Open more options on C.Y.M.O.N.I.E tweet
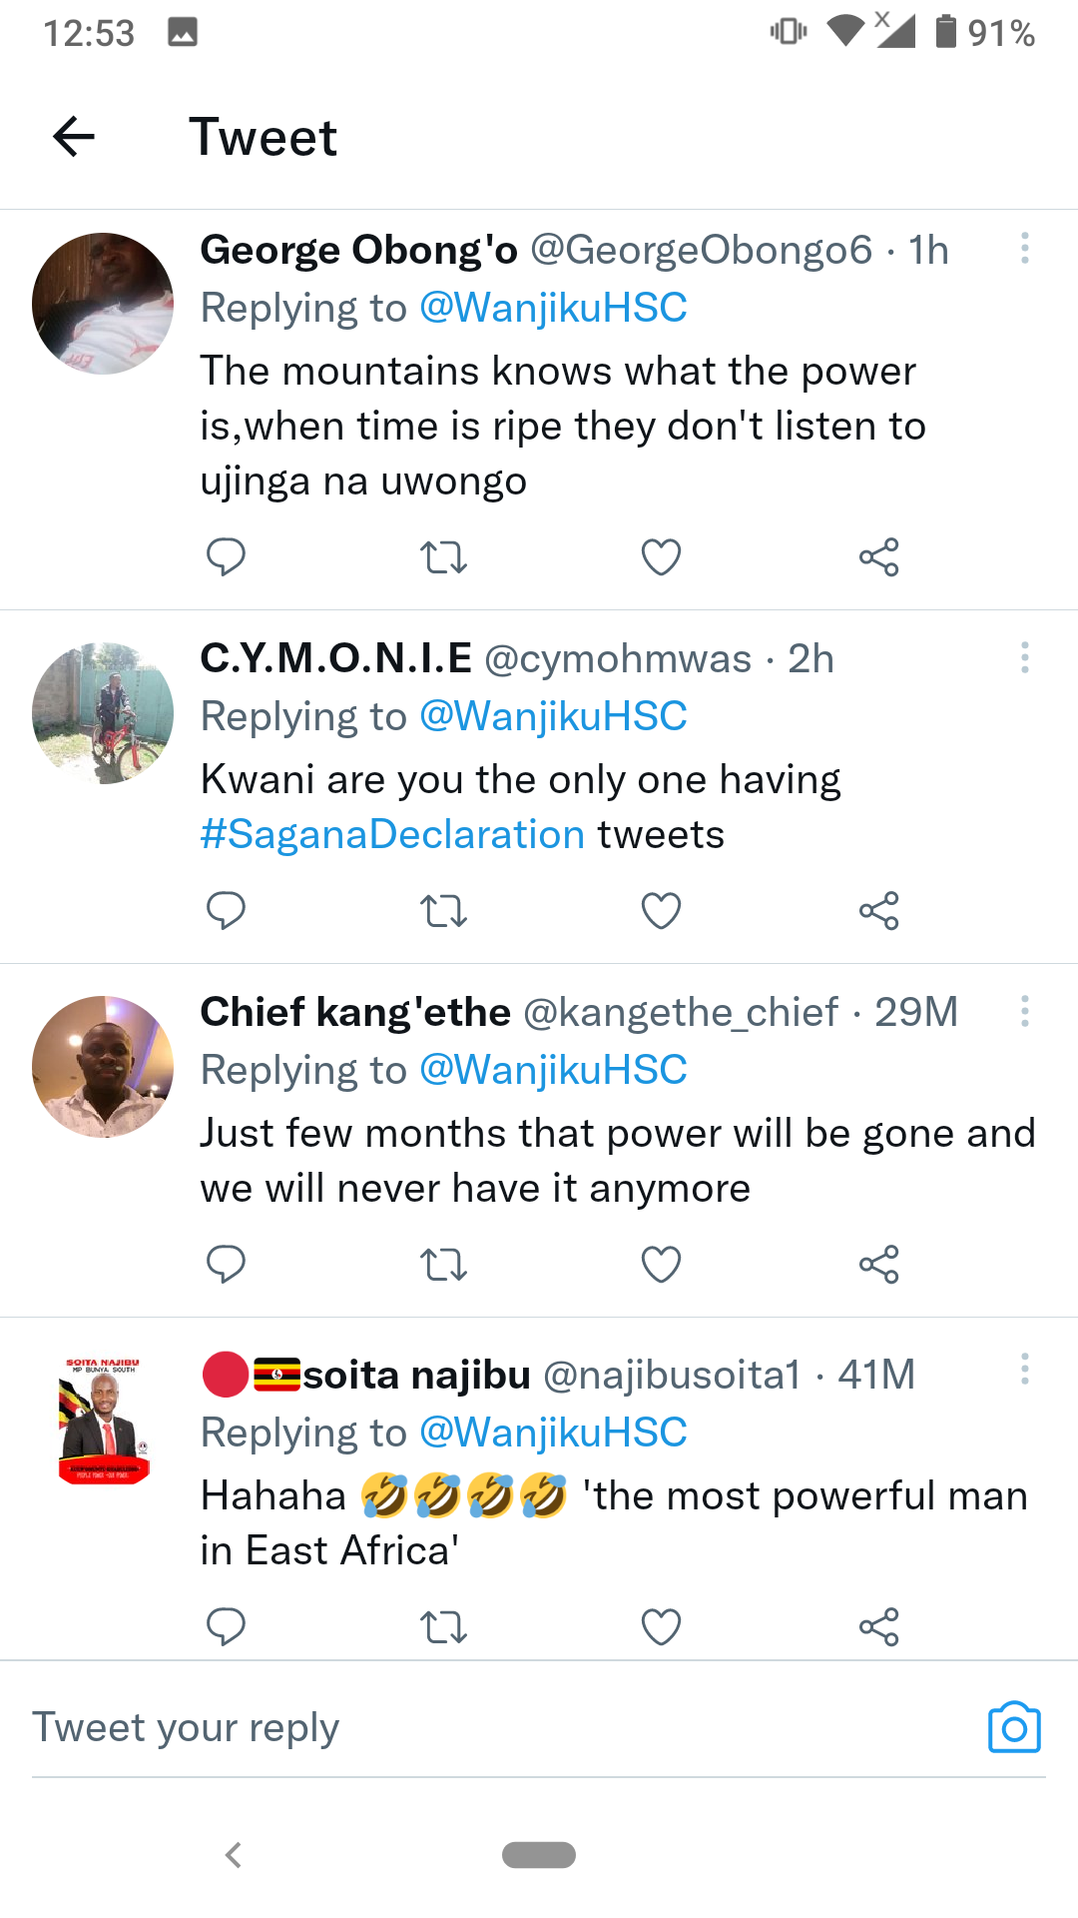This screenshot has height=1918, width=1078. pyautogui.click(x=1024, y=657)
